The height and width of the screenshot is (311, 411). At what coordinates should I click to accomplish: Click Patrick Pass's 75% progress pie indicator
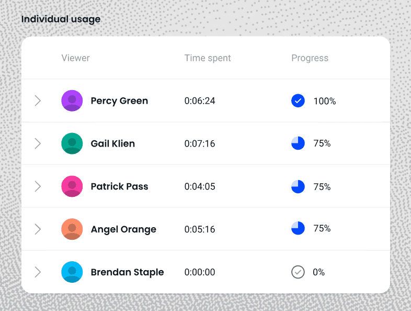coord(298,186)
